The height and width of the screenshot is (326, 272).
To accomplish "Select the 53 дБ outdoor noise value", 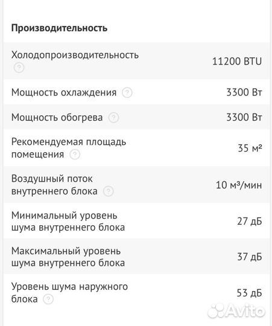I will (x=249, y=293).
